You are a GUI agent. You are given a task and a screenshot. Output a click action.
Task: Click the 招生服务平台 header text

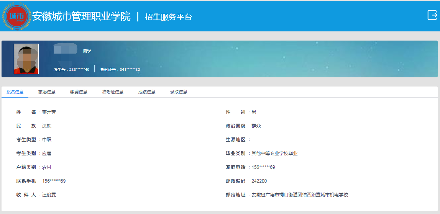pyautogui.click(x=168, y=17)
